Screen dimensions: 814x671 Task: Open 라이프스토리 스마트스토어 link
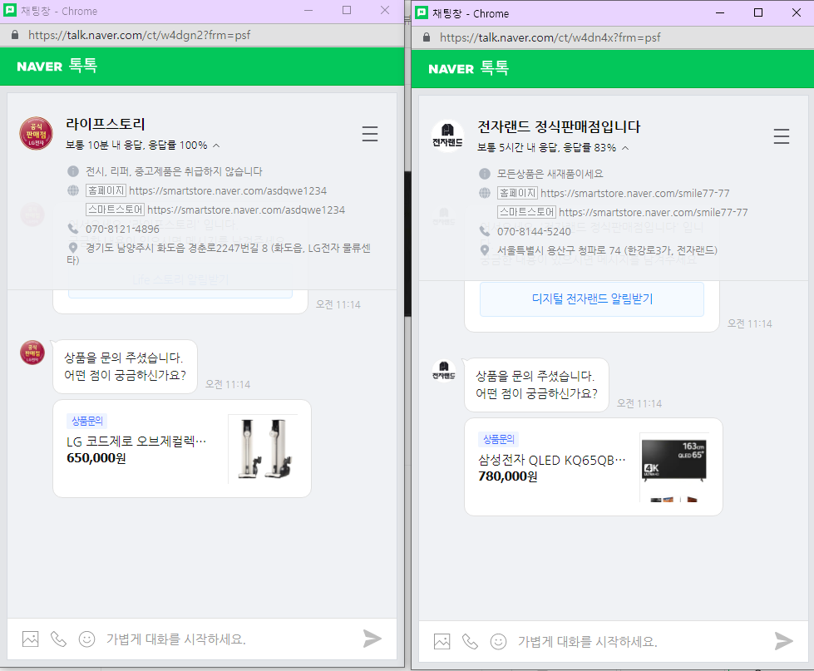(x=246, y=210)
